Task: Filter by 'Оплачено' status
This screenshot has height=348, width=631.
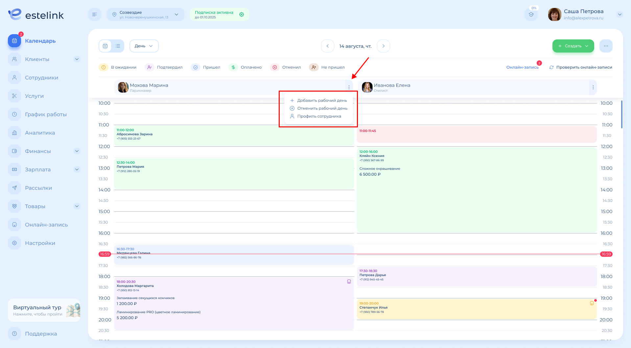Action: click(x=245, y=67)
